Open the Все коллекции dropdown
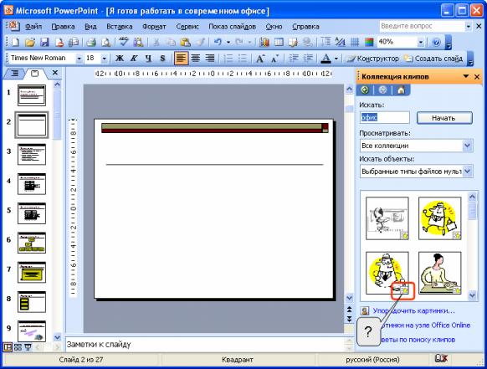Screen dimensions: 487x369 point(468,146)
